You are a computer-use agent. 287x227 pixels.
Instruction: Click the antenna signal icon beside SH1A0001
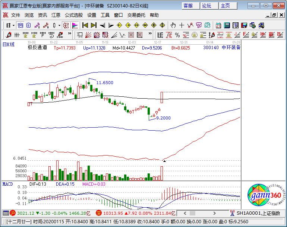[x=232, y=213]
